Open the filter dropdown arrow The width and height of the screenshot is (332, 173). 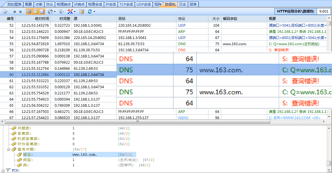64,11
